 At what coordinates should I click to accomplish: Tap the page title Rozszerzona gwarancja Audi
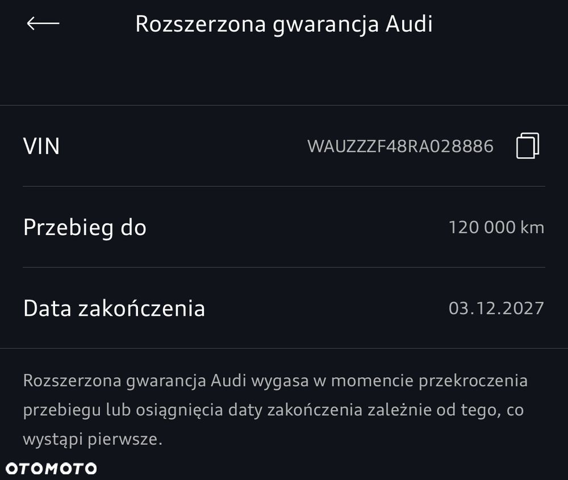284,24
